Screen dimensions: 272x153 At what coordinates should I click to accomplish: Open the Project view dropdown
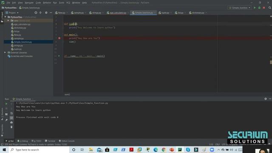pos(12,13)
